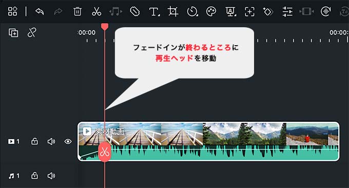This screenshot has width=349, height=188.
Task: Click the audio stretch music-note icon
Action: 115,11
